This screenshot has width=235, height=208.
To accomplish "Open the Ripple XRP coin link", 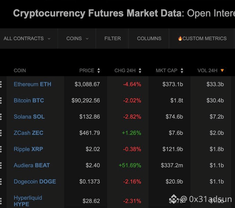I will [28, 149].
